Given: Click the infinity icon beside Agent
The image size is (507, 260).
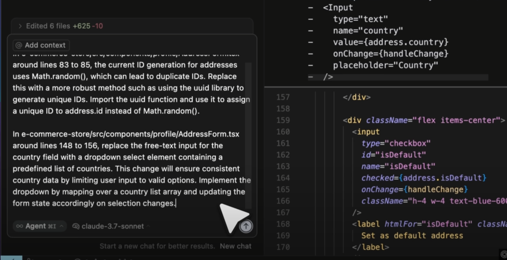Looking at the screenshot, I should click(19, 226).
